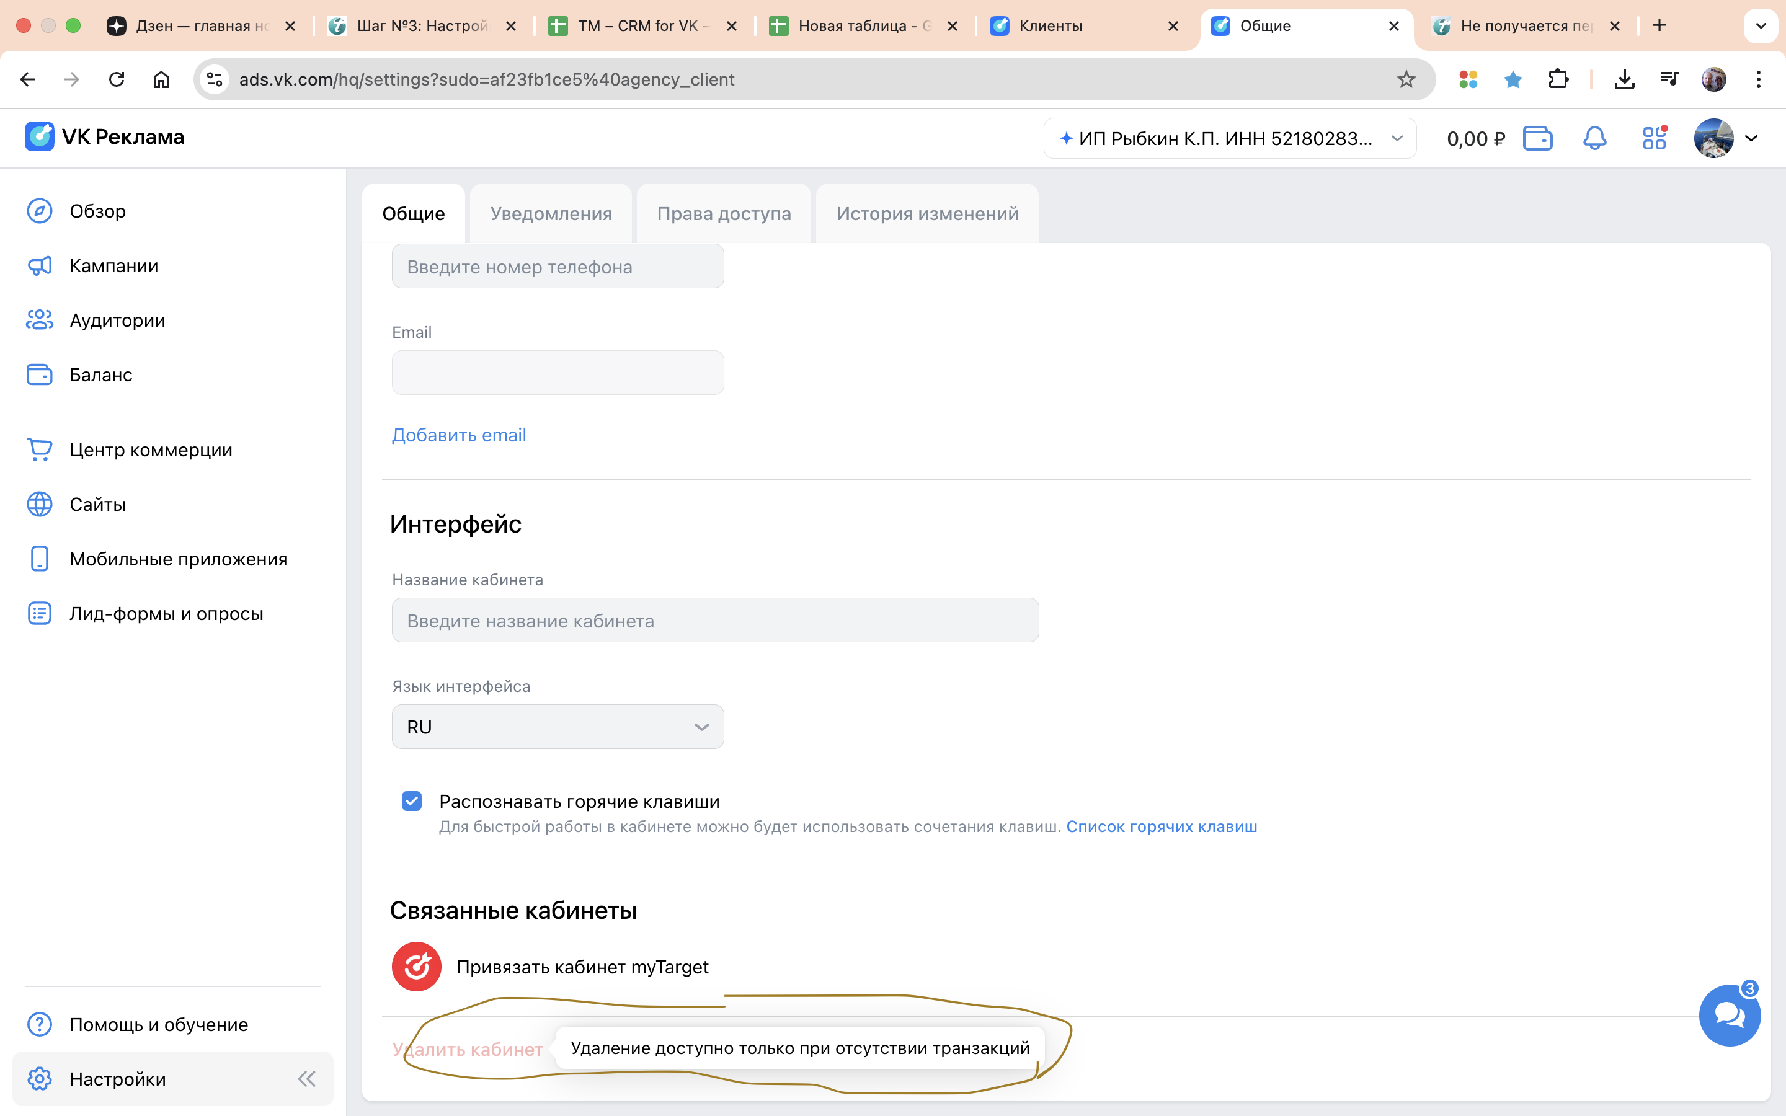Open the ИП Рыбкин account selector dropdown
This screenshot has height=1116, width=1786.
[1230, 138]
